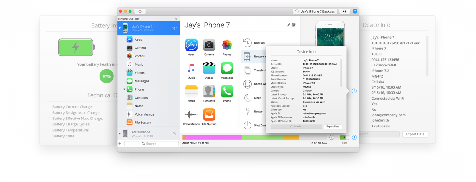The height and width of the screenshot is (182, 476).
Task: Click the Wi-Fi icon on Jay's iPhone row
Action: 174,28
